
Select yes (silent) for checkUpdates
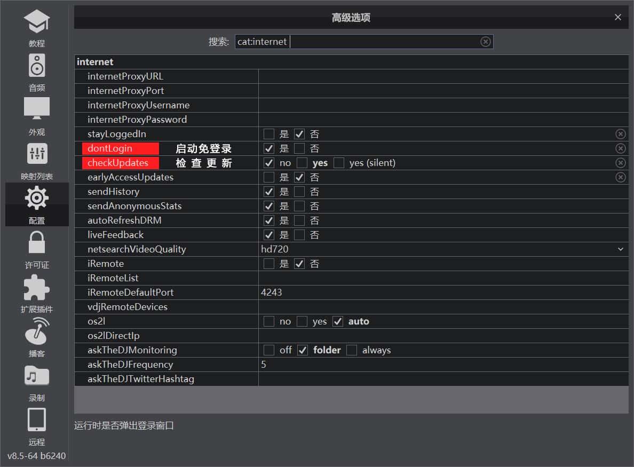click(339, 163)
